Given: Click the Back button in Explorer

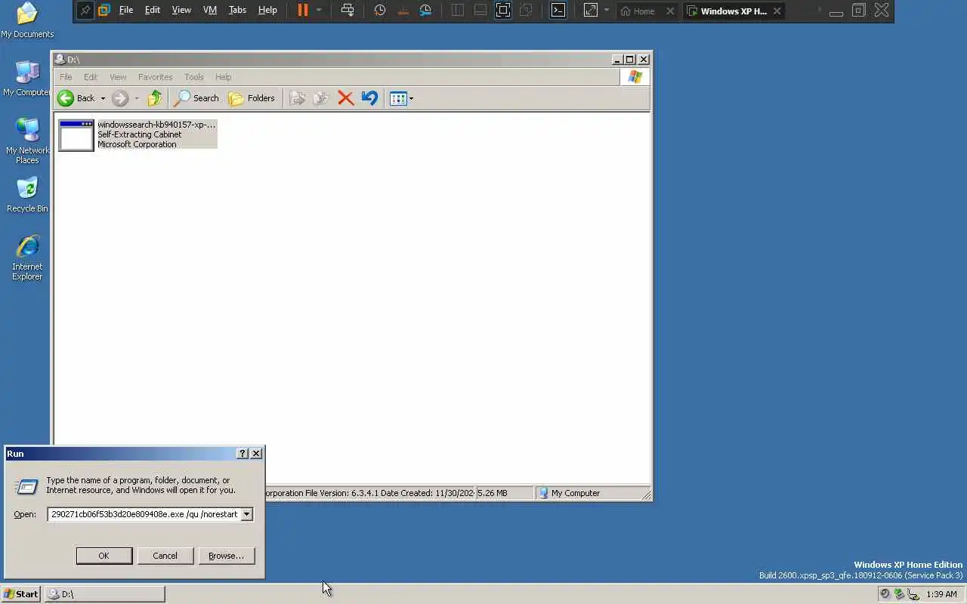Looking at the screenshot, I should pyautogui.click(x=76, y=98).
